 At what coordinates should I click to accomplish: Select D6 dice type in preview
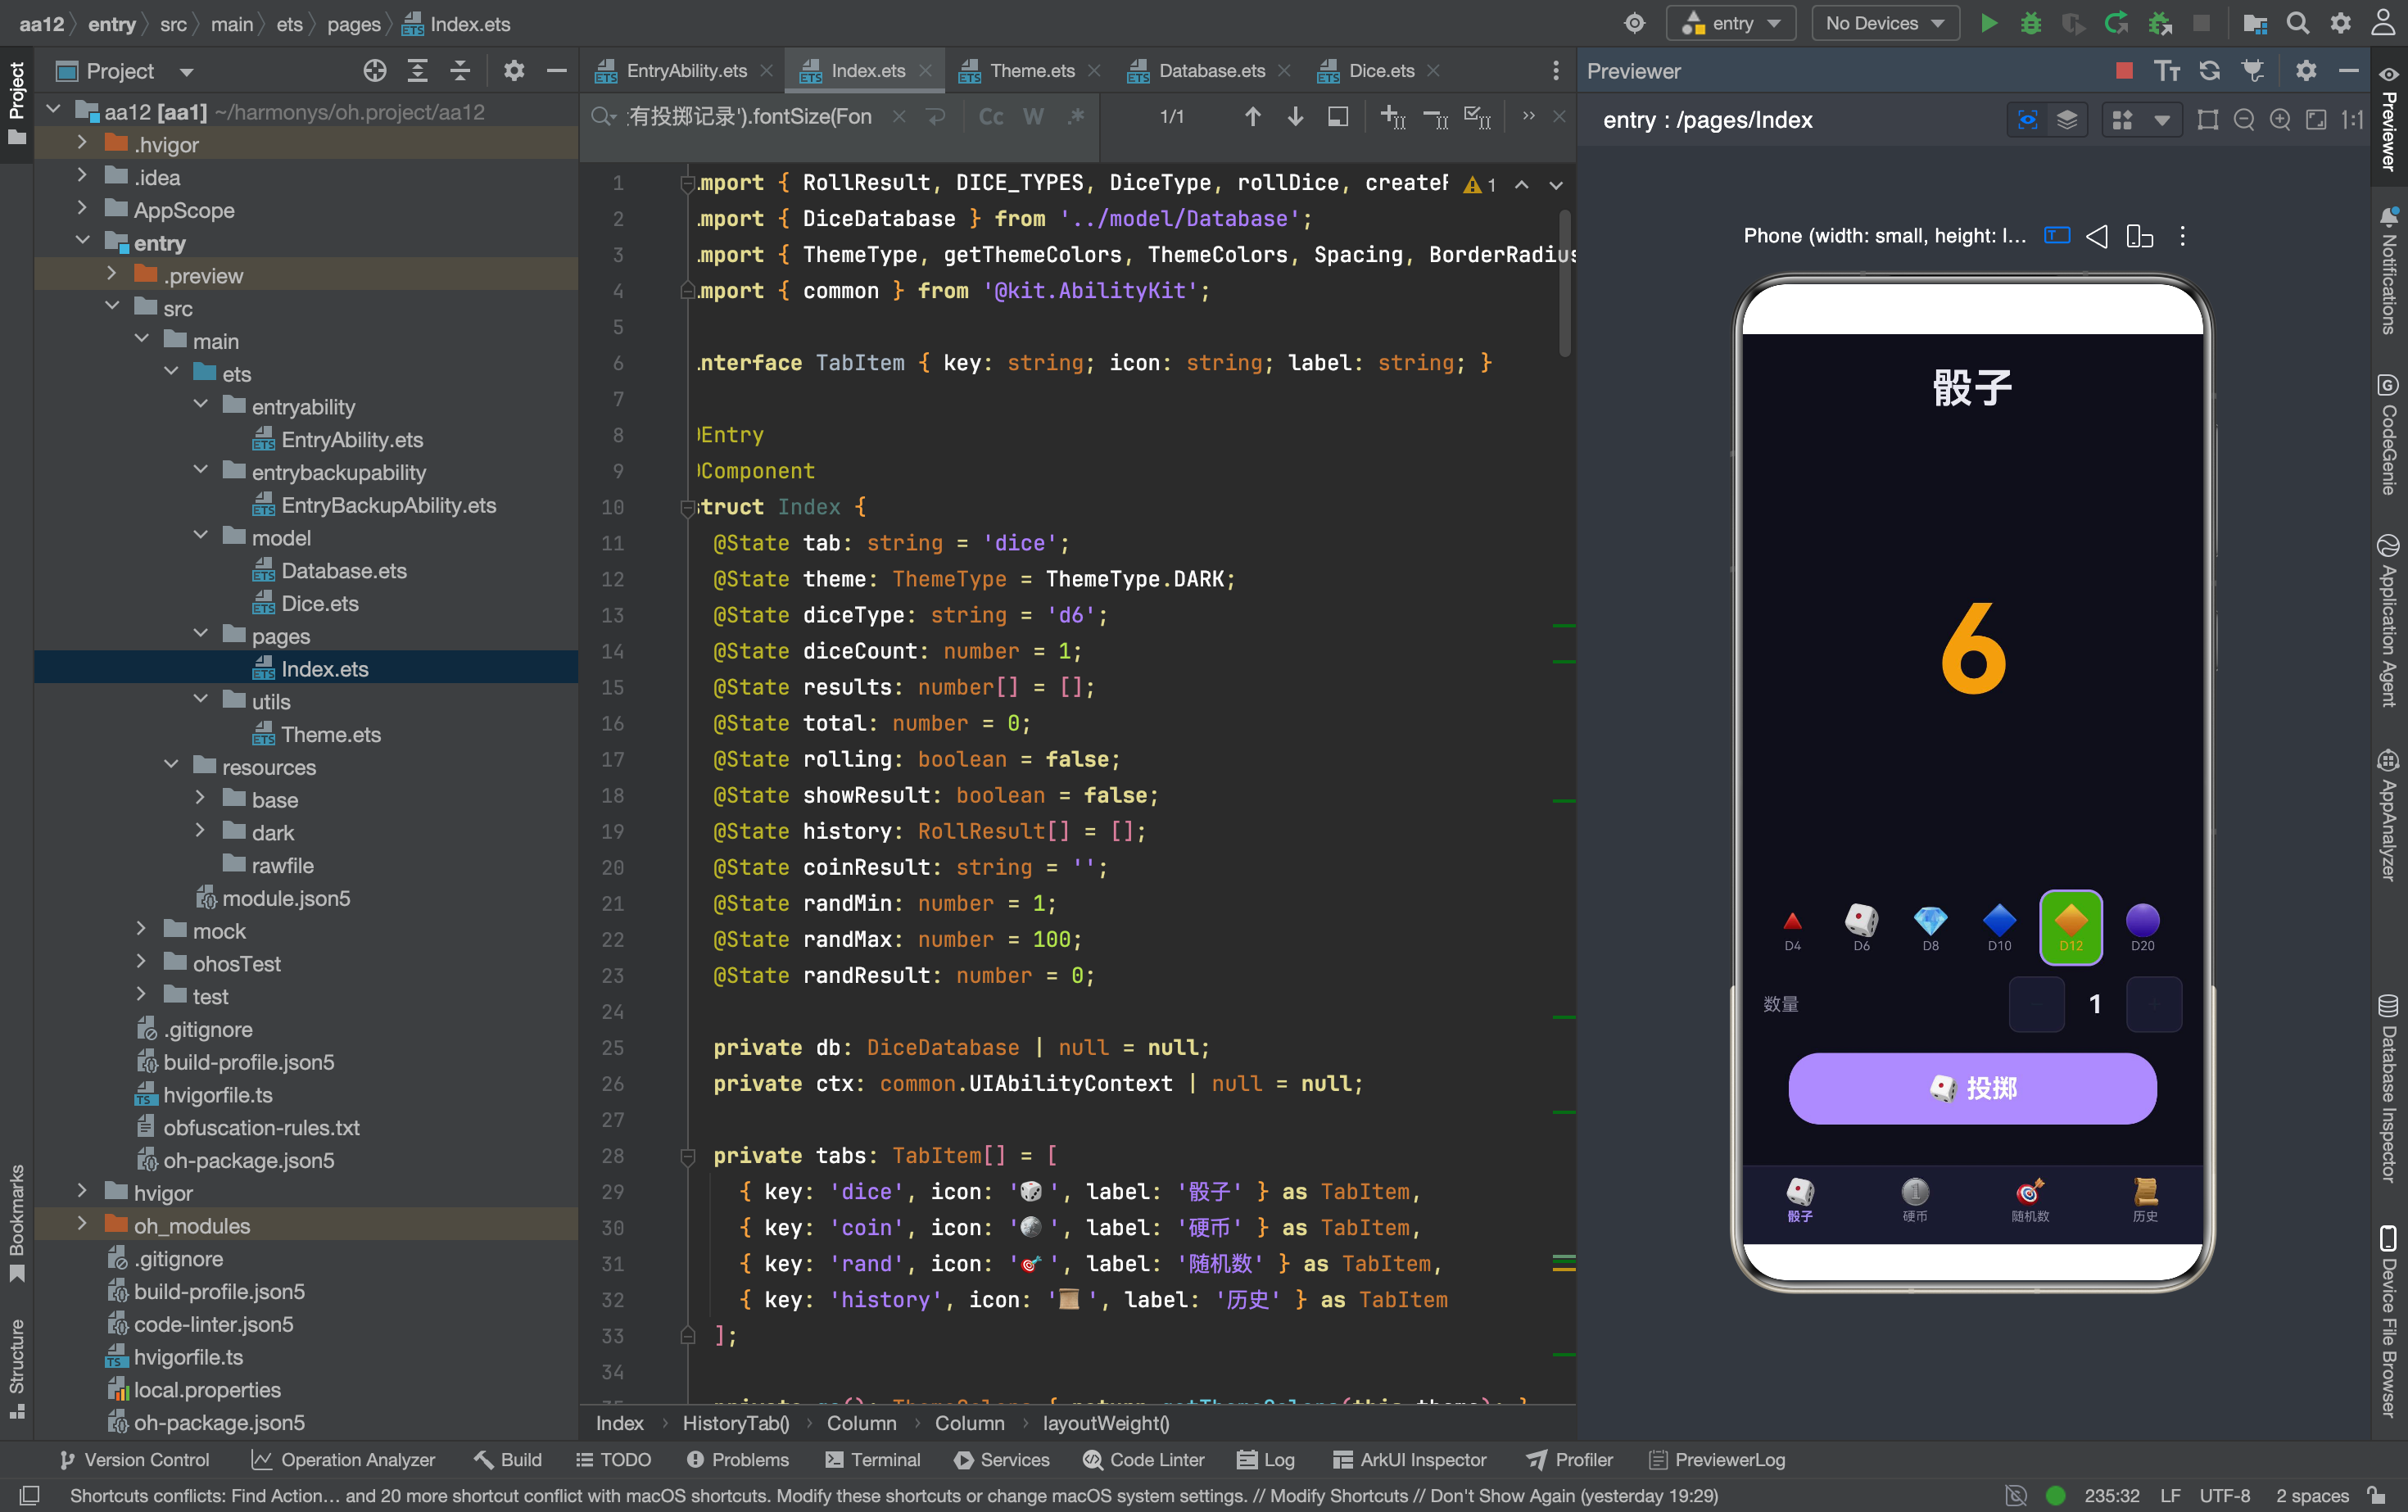pos(1861,928)
